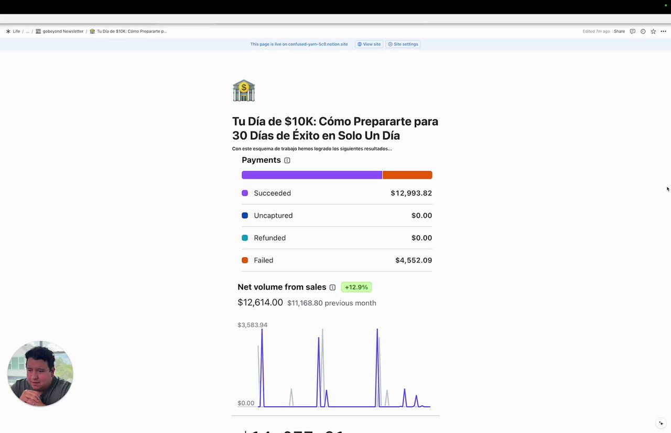This screenshot has height=433, width=671.
Task: Open page history clock icon
Action: 643,31
